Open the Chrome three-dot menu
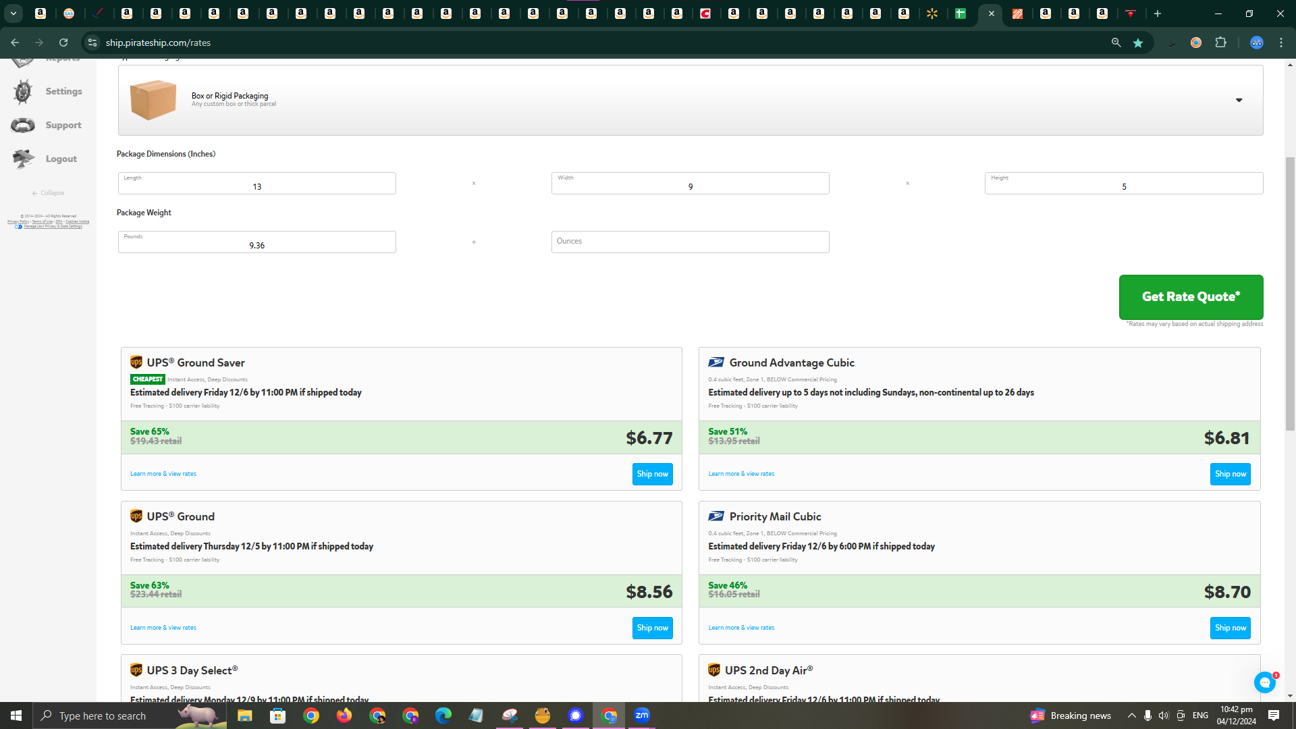Viewport: 1296px width, 729px height. 1281,43
